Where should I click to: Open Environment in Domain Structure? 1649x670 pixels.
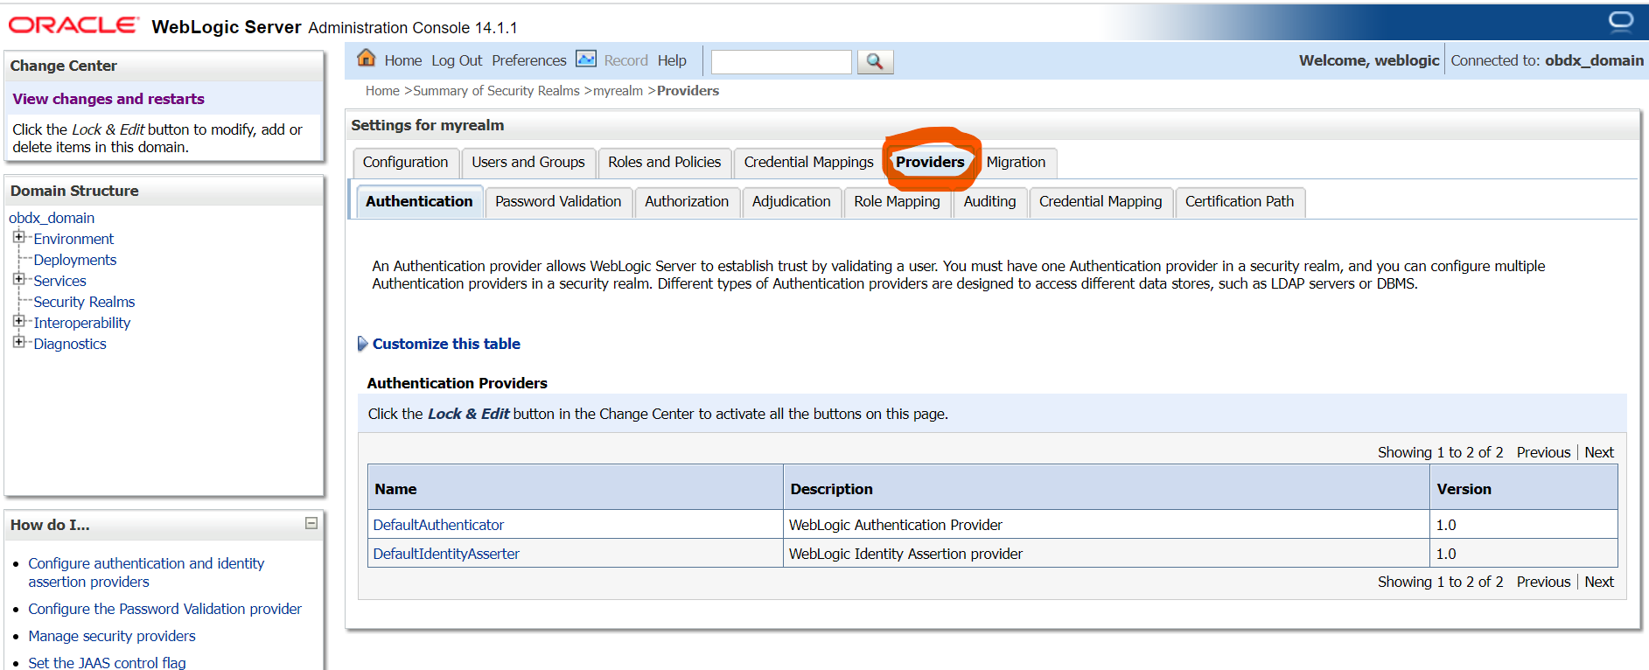73,239
